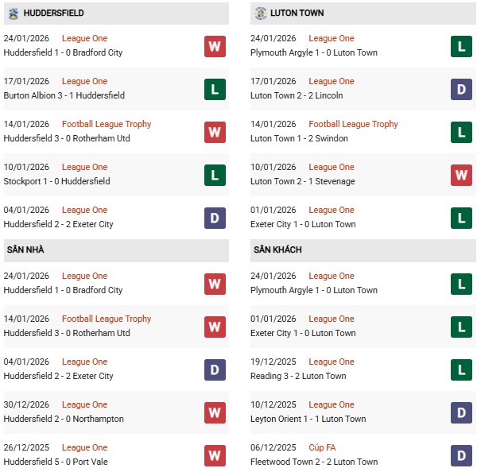Click draw badge for Fleetwood Town 2-2 Luton
Viewport: 477px width, 472px height.
click(x=462, y=455)
